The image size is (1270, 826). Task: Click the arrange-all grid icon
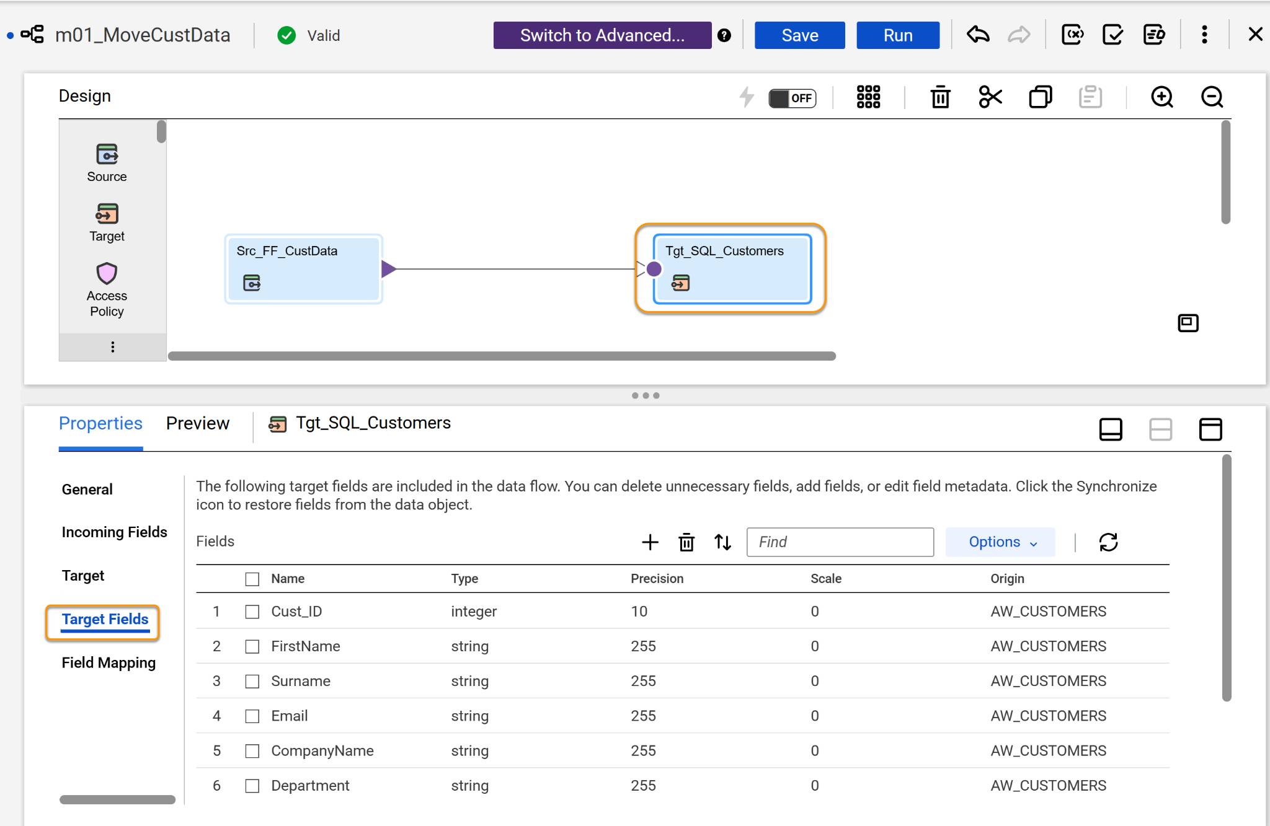click(x=868, y=97)
